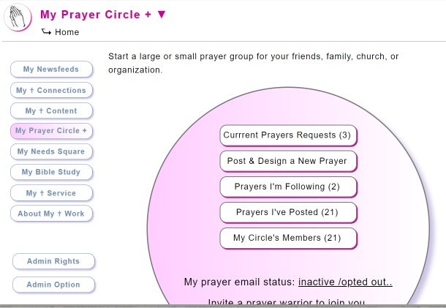View Current Prayers Requests (3)
Image resolution: width=446 pixels, height=308 pixels.
[x=288, y=135]
